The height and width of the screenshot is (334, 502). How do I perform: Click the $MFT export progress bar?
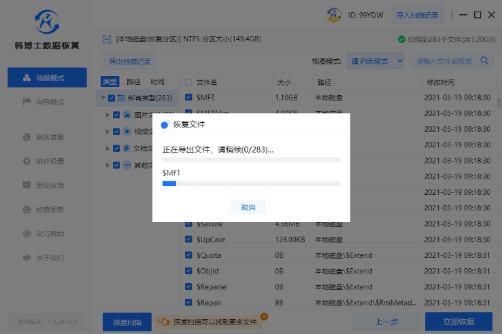(x=251, y=183)
